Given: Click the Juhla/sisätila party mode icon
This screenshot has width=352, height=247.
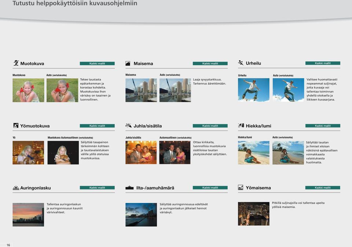Looking at the screenshot, I should [x=128, y=125].
